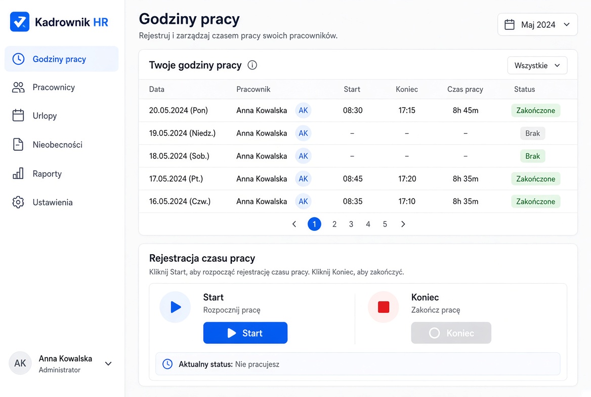The height and width of the screenshot is (397, 591).
Task: Open the Wszystkie filter dropdown
Action: point(537,65)
